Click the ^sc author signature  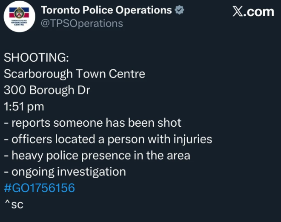point(13,205)
